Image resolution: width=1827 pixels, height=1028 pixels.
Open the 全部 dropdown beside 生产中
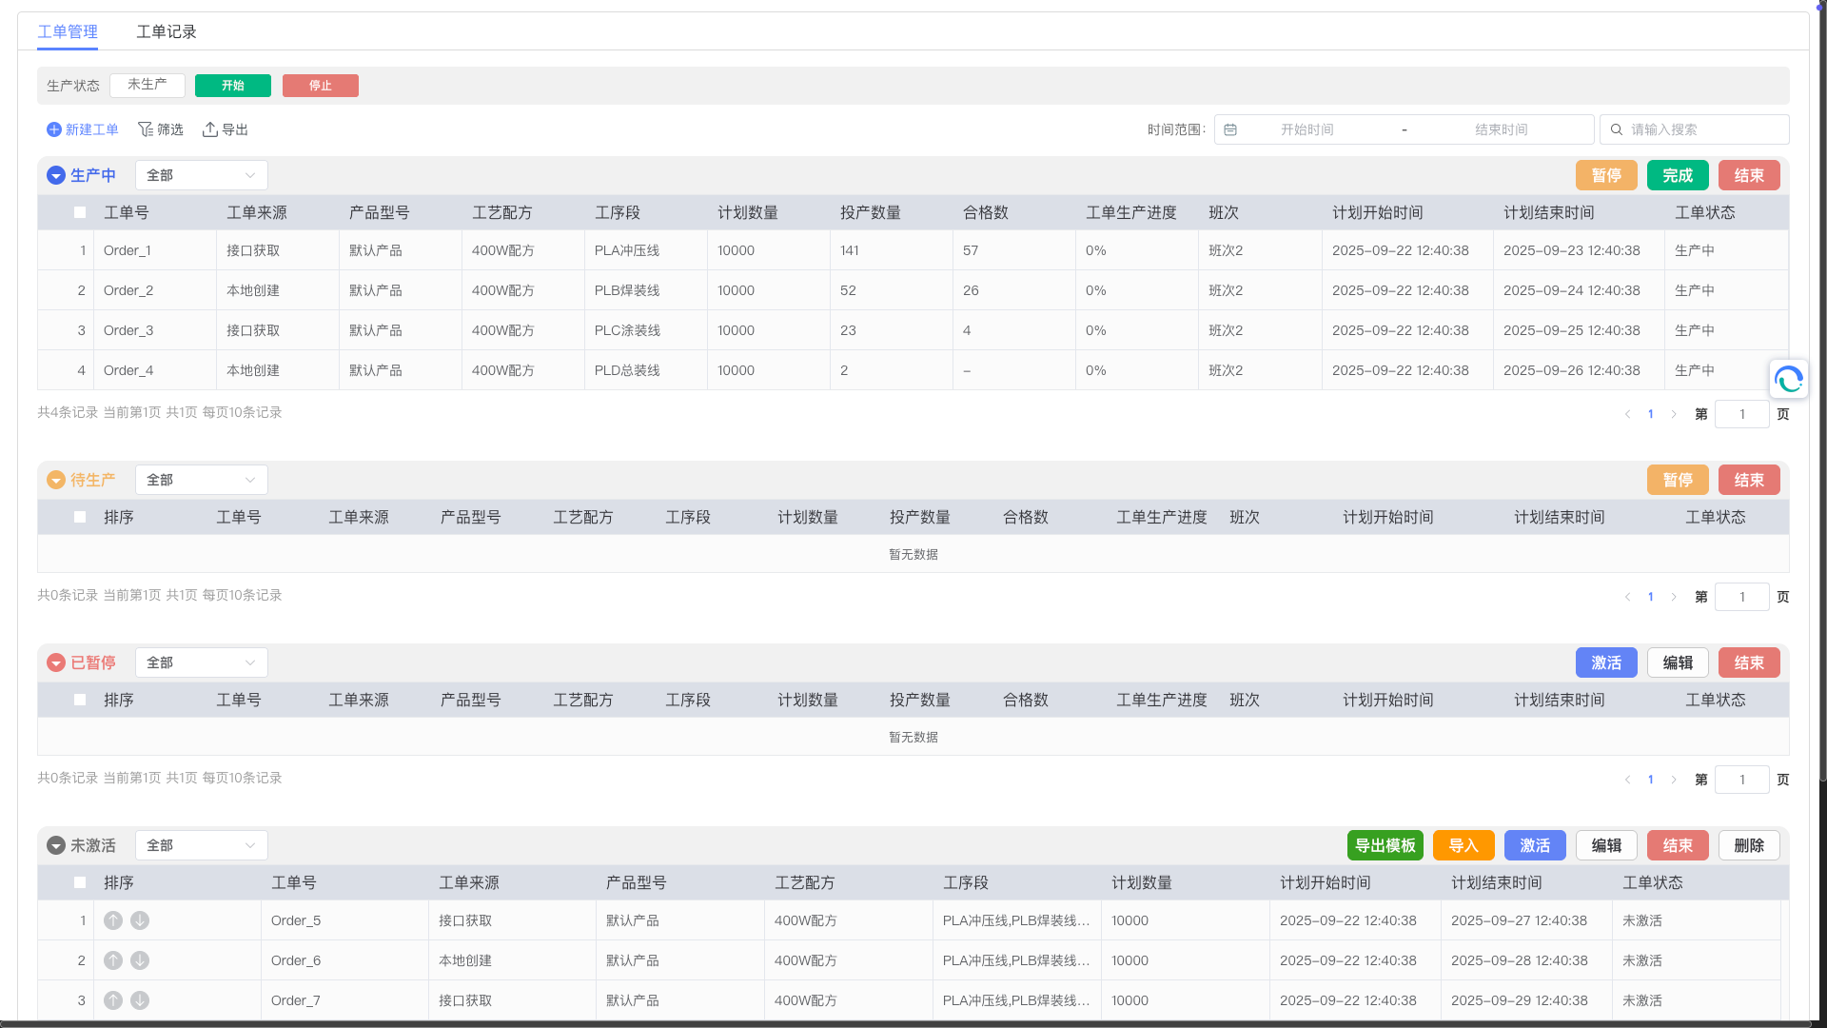[201, 175]
